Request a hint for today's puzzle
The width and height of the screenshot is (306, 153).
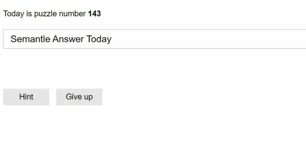coord(26,97)
